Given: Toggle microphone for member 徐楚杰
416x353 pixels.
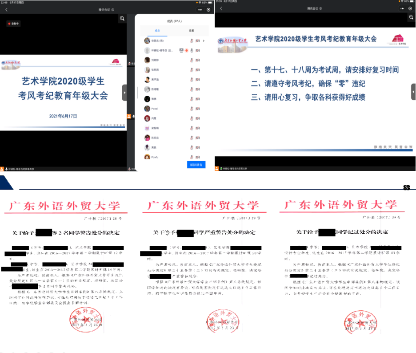Looking at the screenshot, I should [x=192, y=41].
